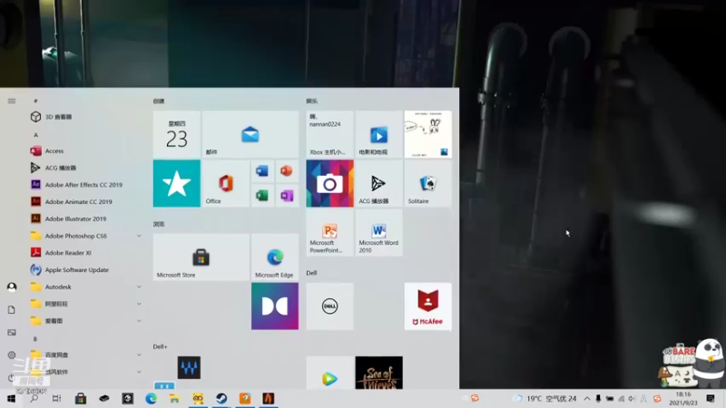Open the Camera tile
The width and height of the screenshot is (726, 408).
pyautogui.click(x=329, y=183)
